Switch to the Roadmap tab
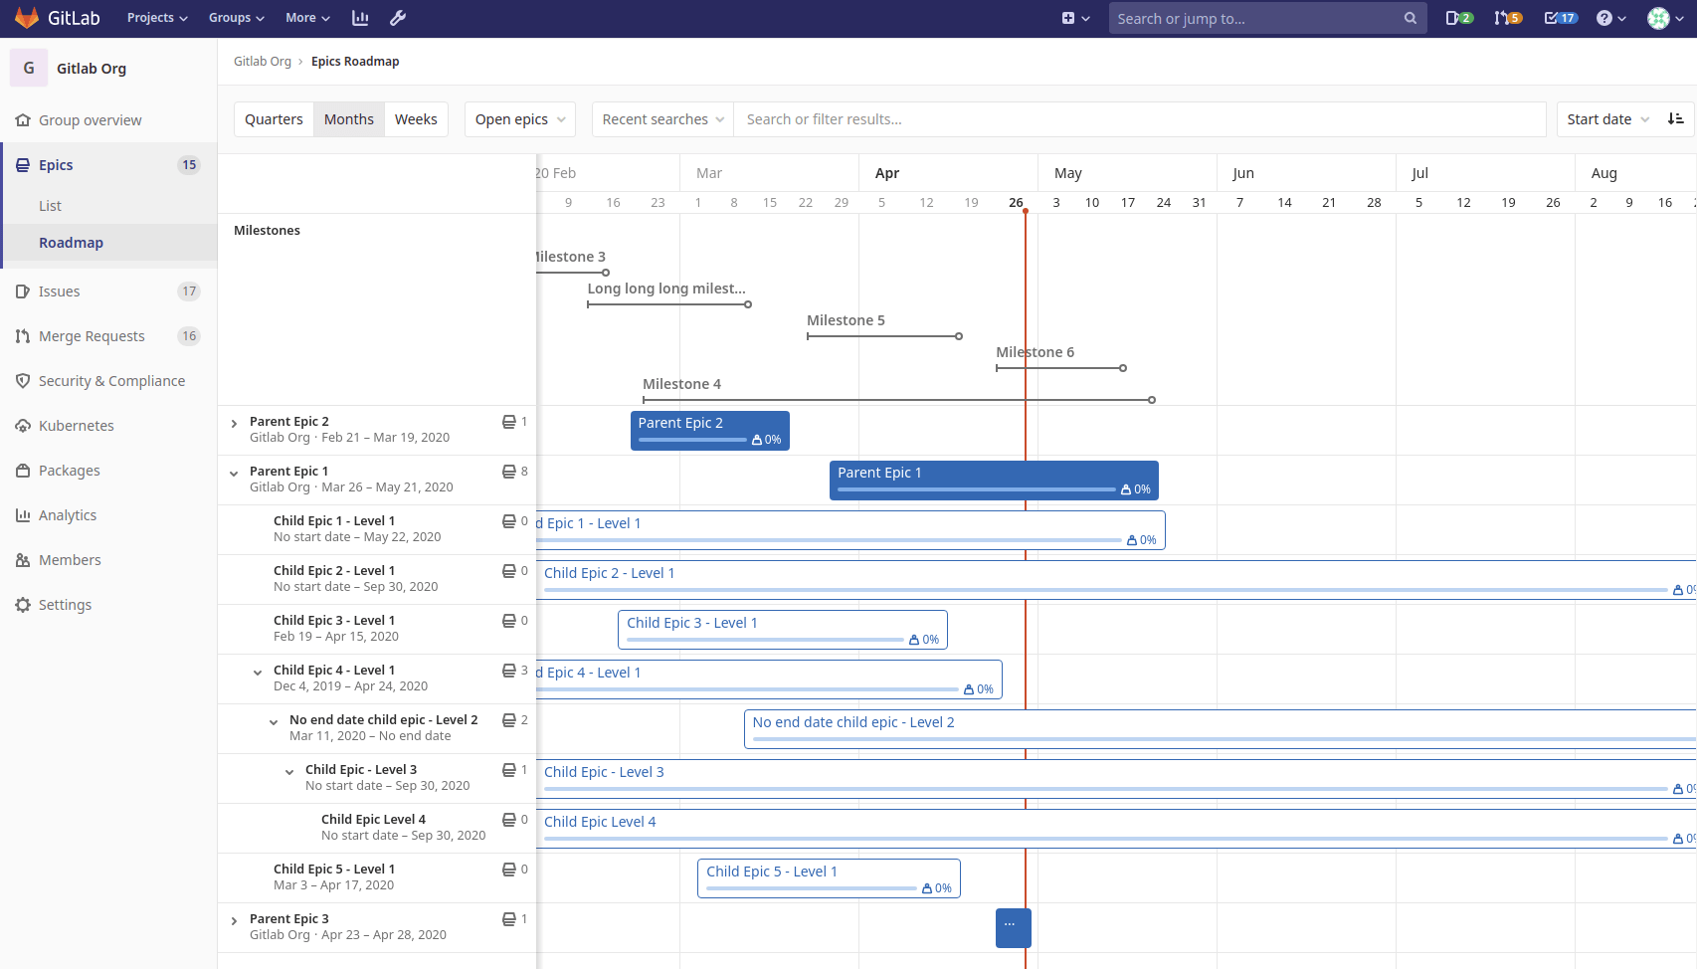 [x=71, y=242]
